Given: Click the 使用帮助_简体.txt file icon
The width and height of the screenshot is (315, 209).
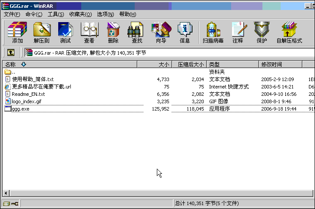Looking at the screenshot, I should click(x=7, y=79).
